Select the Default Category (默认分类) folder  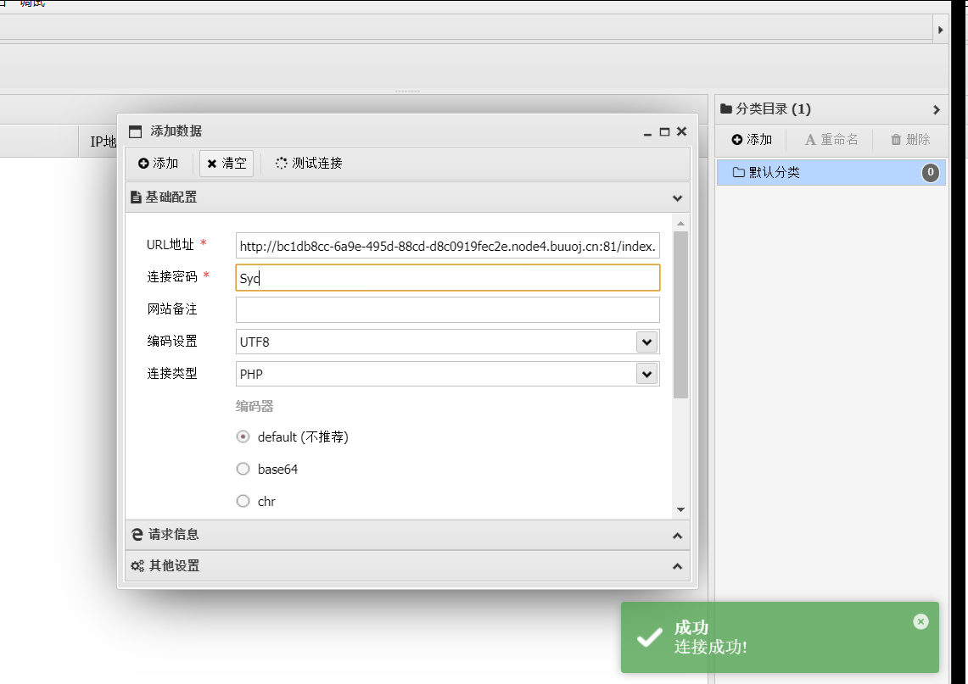831,172
